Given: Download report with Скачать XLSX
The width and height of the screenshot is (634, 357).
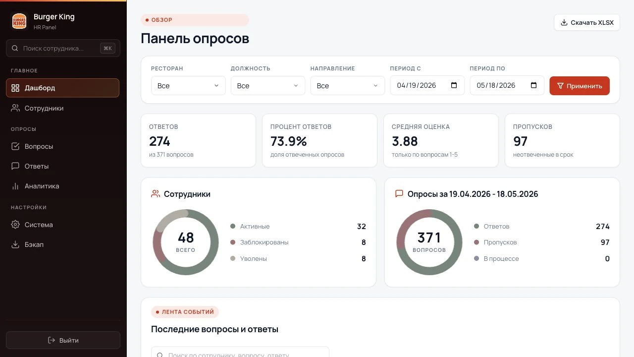Looking at the screenshot, I should [x=587, y=22].
